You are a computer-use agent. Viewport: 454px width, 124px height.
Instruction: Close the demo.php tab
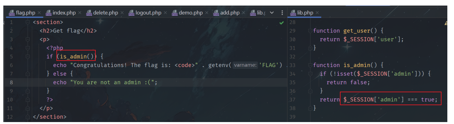coord(207,13)
